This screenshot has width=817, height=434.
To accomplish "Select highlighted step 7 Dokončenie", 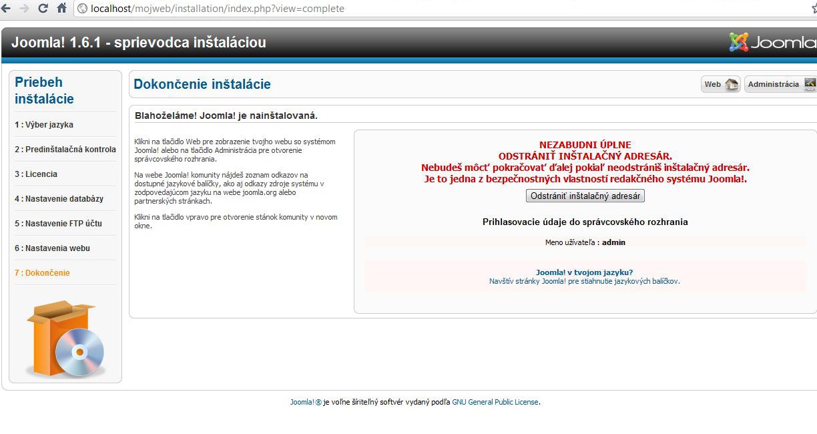I will pos(42,273).
